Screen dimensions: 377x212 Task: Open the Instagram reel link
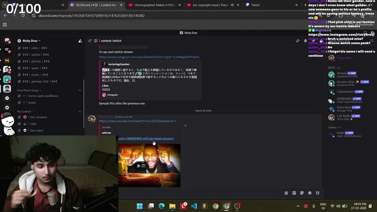[x=149, y=57]
